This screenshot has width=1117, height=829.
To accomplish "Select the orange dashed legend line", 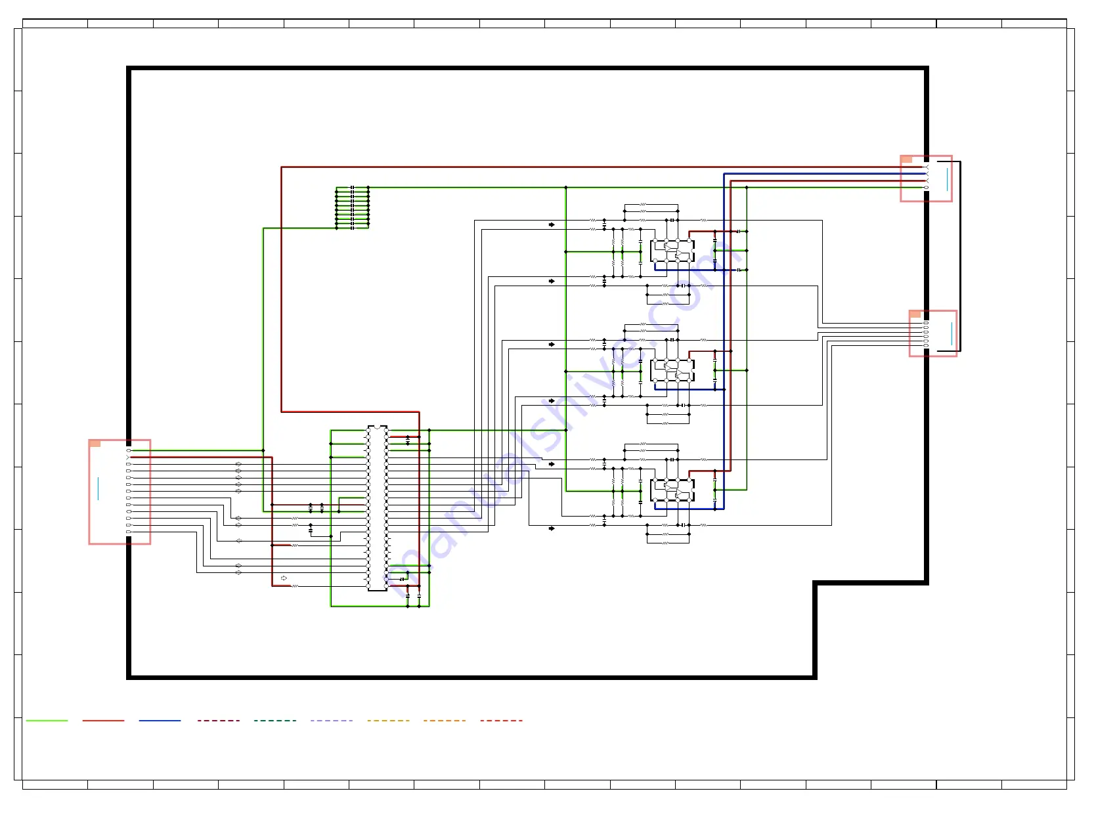I will click(445, 721).
